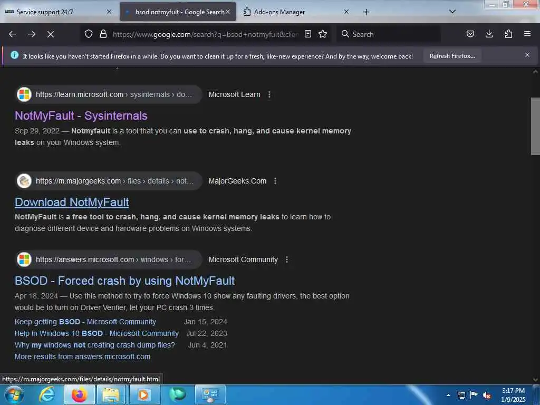Viewport: 540px width, 405px height.
Task: Open the tracking protection shield icon
Action: (x=89, y=34)
